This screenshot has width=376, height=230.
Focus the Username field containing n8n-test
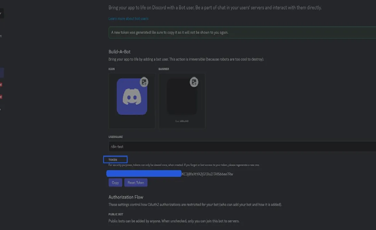(x=241, y=147)
